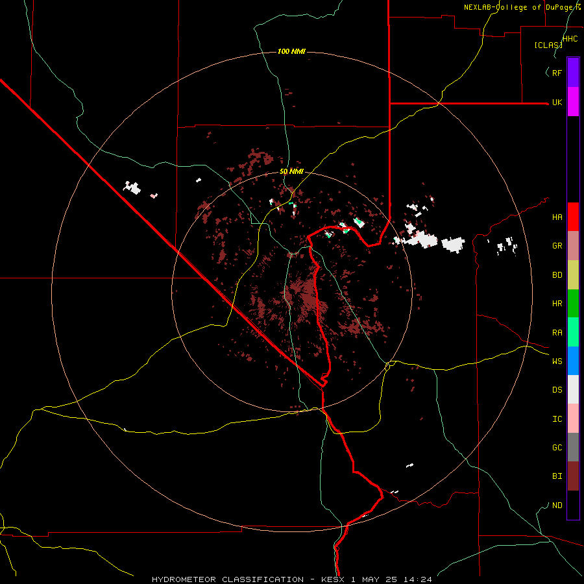The height and width of the screenshot is (584, 584).
Task: Click the magenta UK legend color swatch
Action: pyautogui.click(x=573, y=102)
